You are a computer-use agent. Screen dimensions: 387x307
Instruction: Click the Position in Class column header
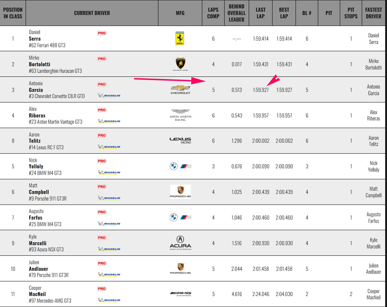[x=13, y=13]
